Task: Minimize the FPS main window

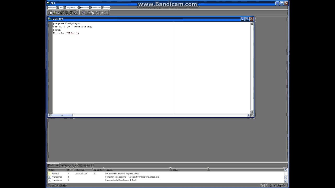Action: click(277, 3)
